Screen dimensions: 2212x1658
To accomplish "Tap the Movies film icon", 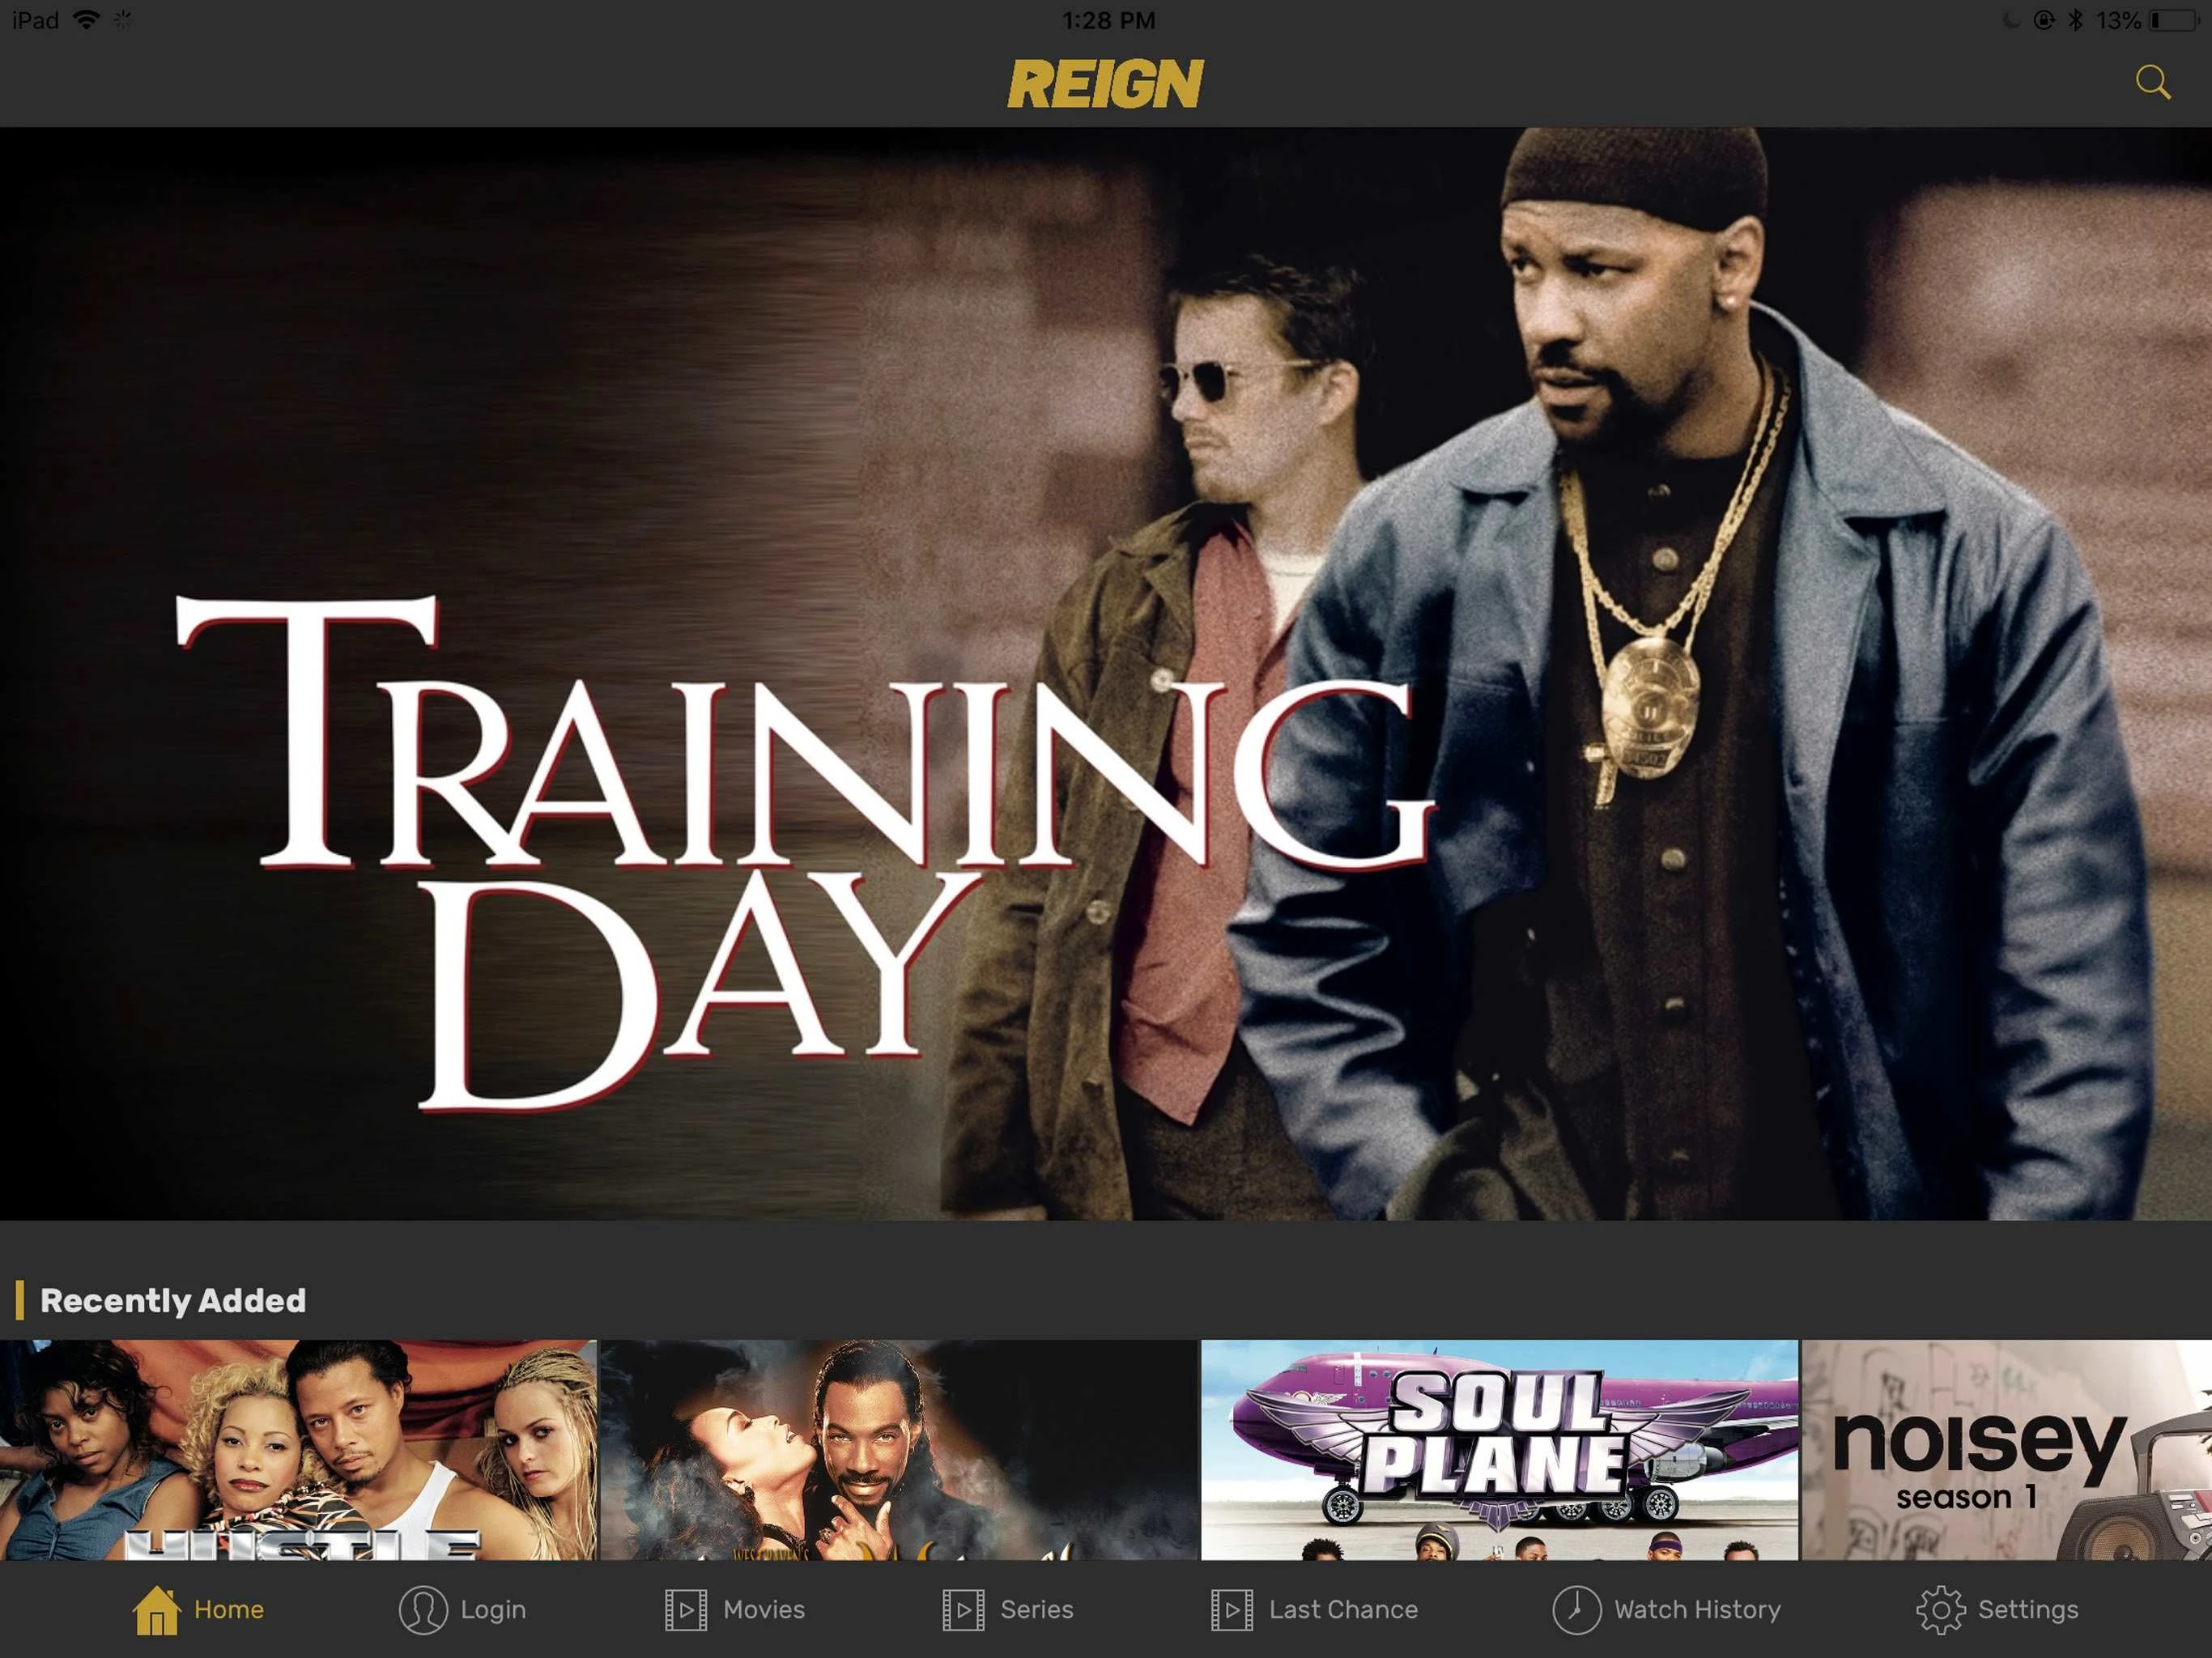I will pos(686,1610).
